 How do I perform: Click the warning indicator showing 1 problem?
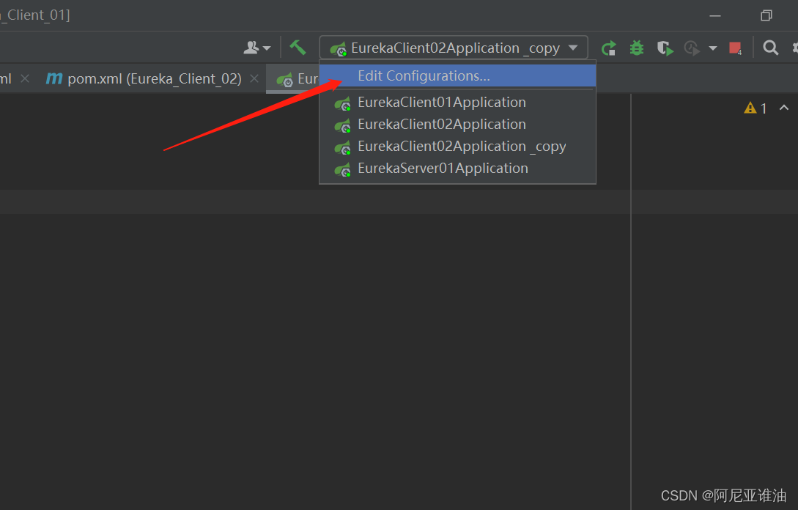[755, 108]
